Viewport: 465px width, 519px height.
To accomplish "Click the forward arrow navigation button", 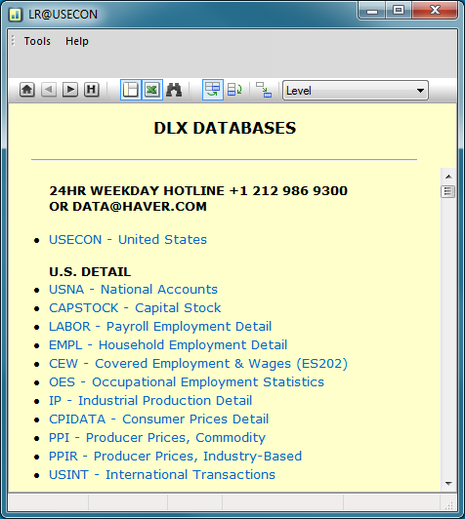I will point(70,90).
